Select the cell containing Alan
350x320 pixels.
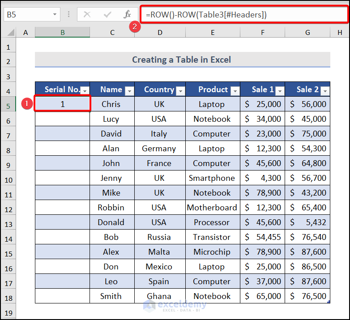(x=112, y=148)
